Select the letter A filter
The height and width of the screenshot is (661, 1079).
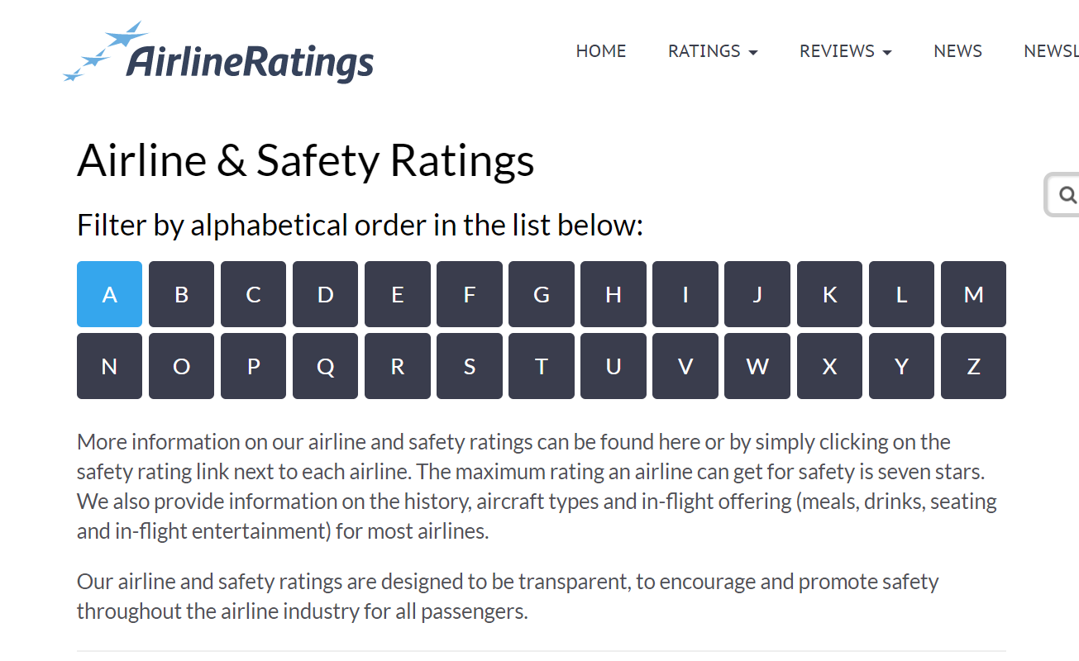108,293
